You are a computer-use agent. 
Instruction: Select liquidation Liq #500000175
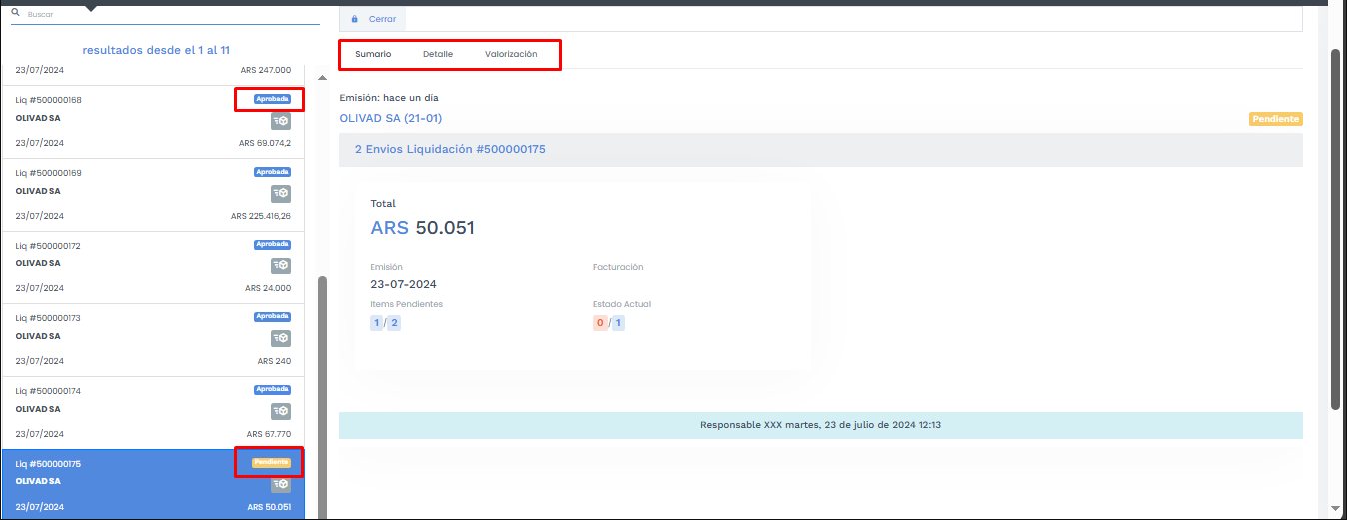coord(153,484)
